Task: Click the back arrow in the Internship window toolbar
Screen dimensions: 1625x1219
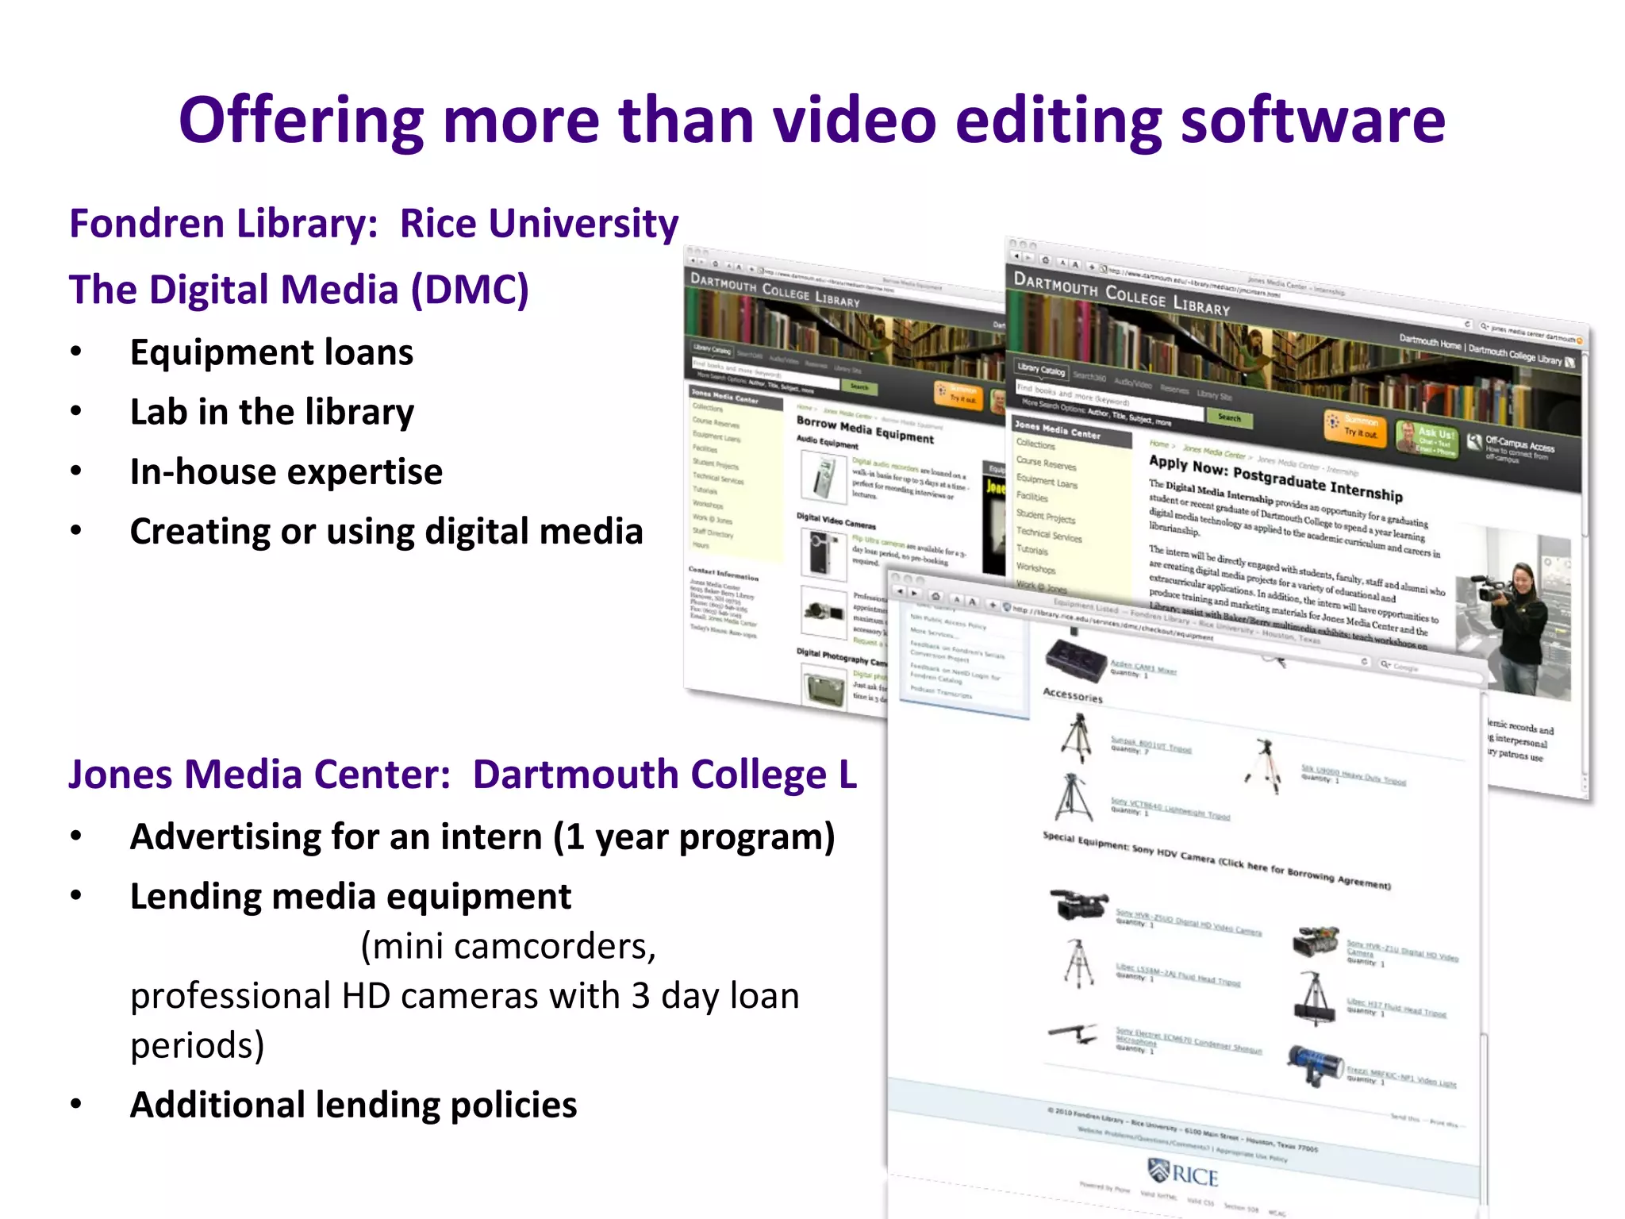Action: coord(1018,256)
